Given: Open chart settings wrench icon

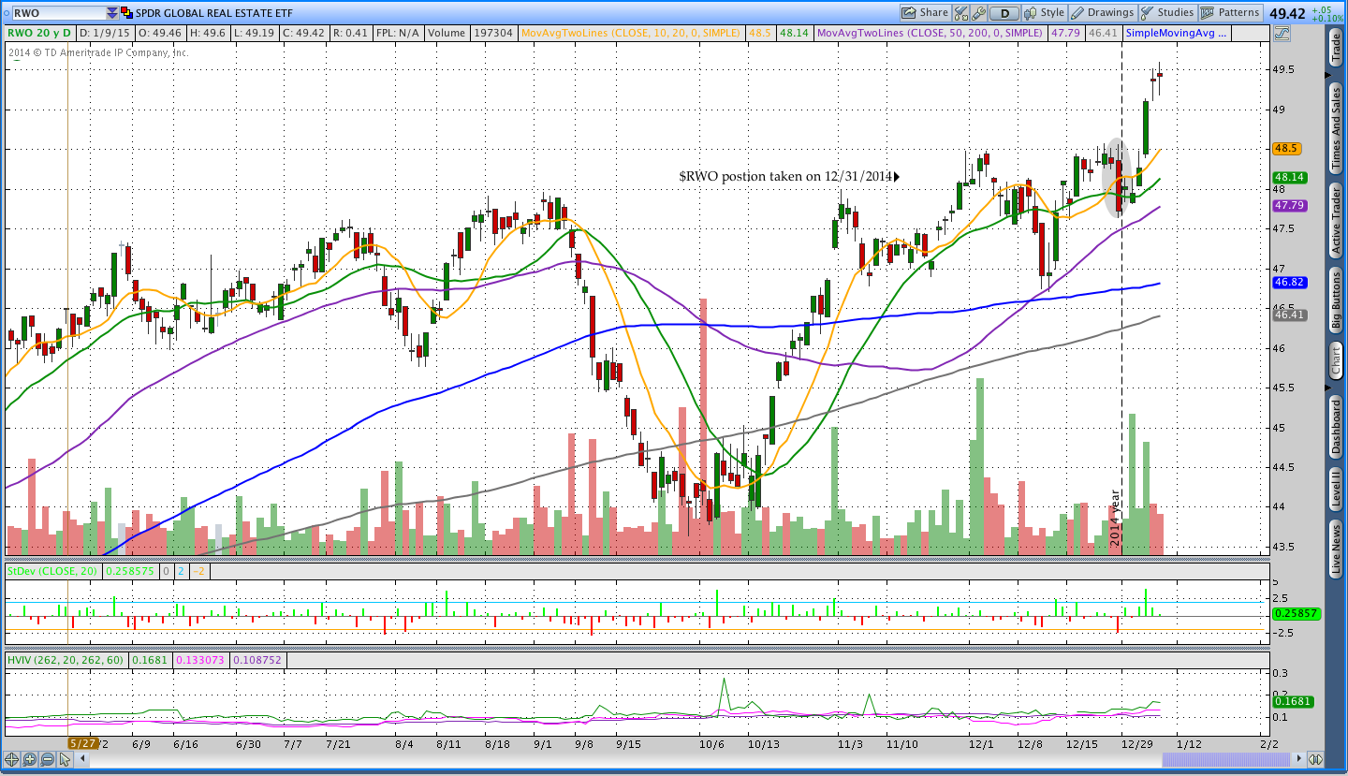Looking at the screenshot, I should [x=979, y=13].
